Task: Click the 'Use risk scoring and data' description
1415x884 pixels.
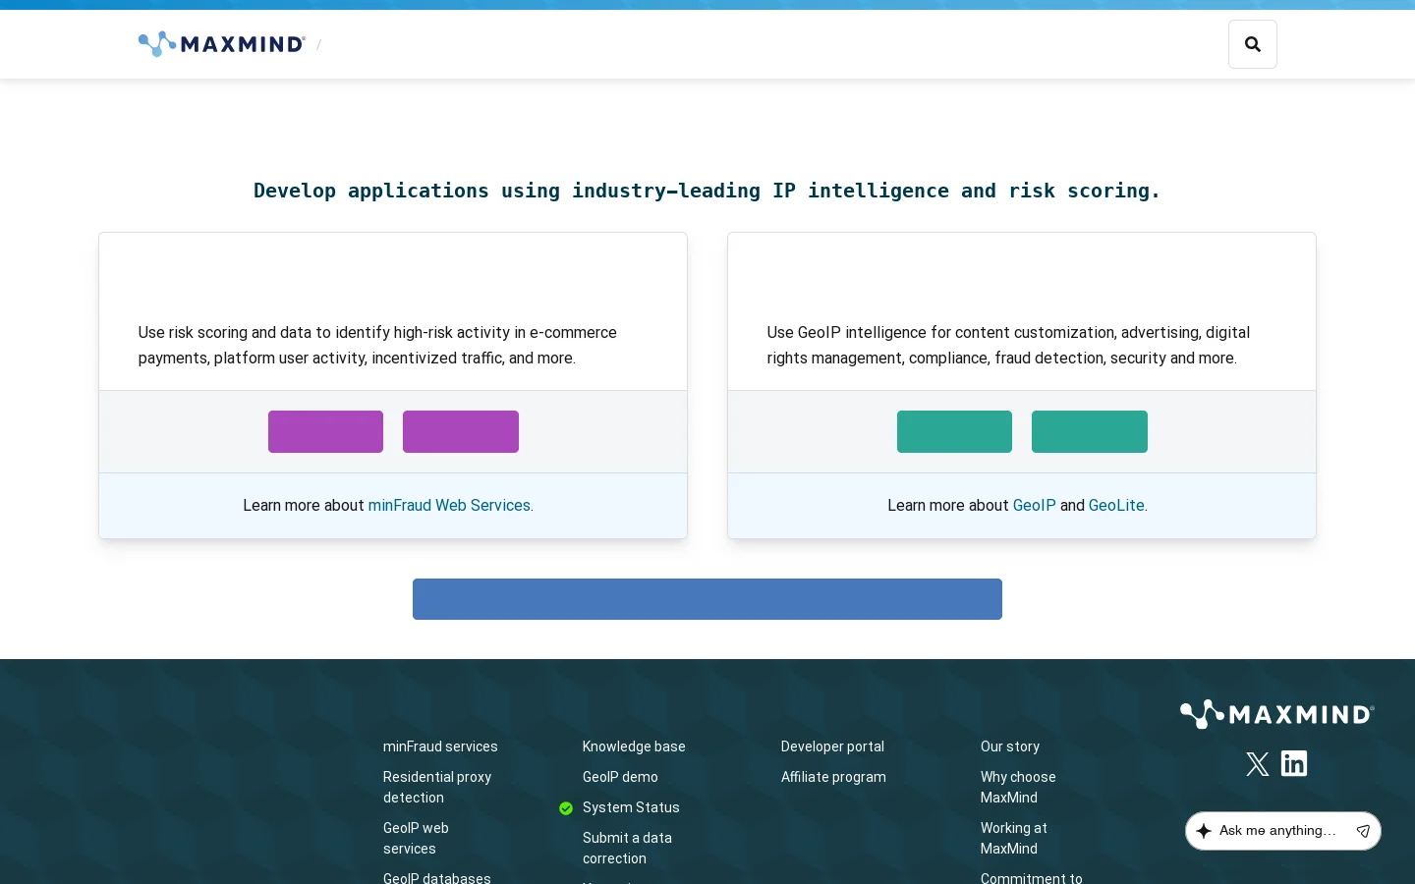Action: coord(377,345)
